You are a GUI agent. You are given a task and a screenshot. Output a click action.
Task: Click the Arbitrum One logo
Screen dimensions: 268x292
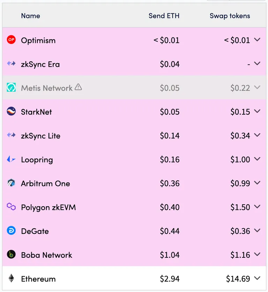tap(11, 183)
